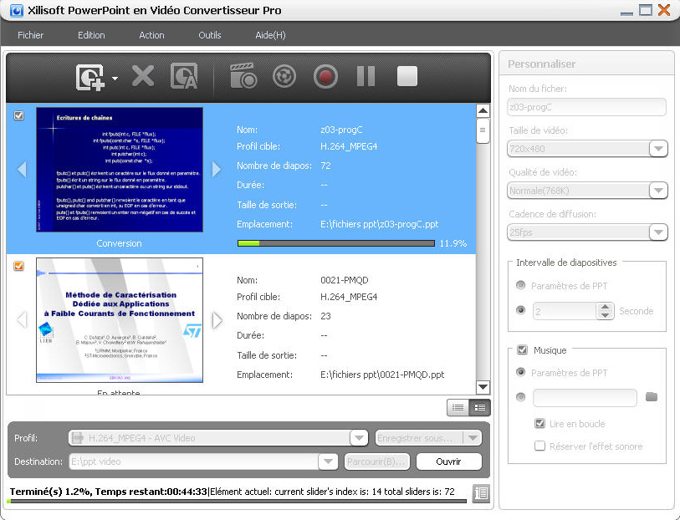This screenshot has width=680, height=520.
Task: Click the z03-progC conversion progress bar
Action: click(335, 243)
